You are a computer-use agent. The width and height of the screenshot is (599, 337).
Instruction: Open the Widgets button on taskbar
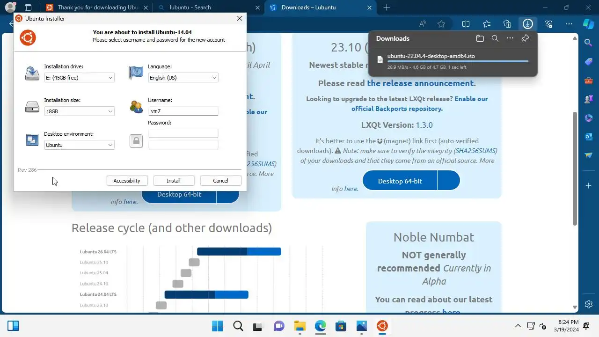click(x=13, y=326)
